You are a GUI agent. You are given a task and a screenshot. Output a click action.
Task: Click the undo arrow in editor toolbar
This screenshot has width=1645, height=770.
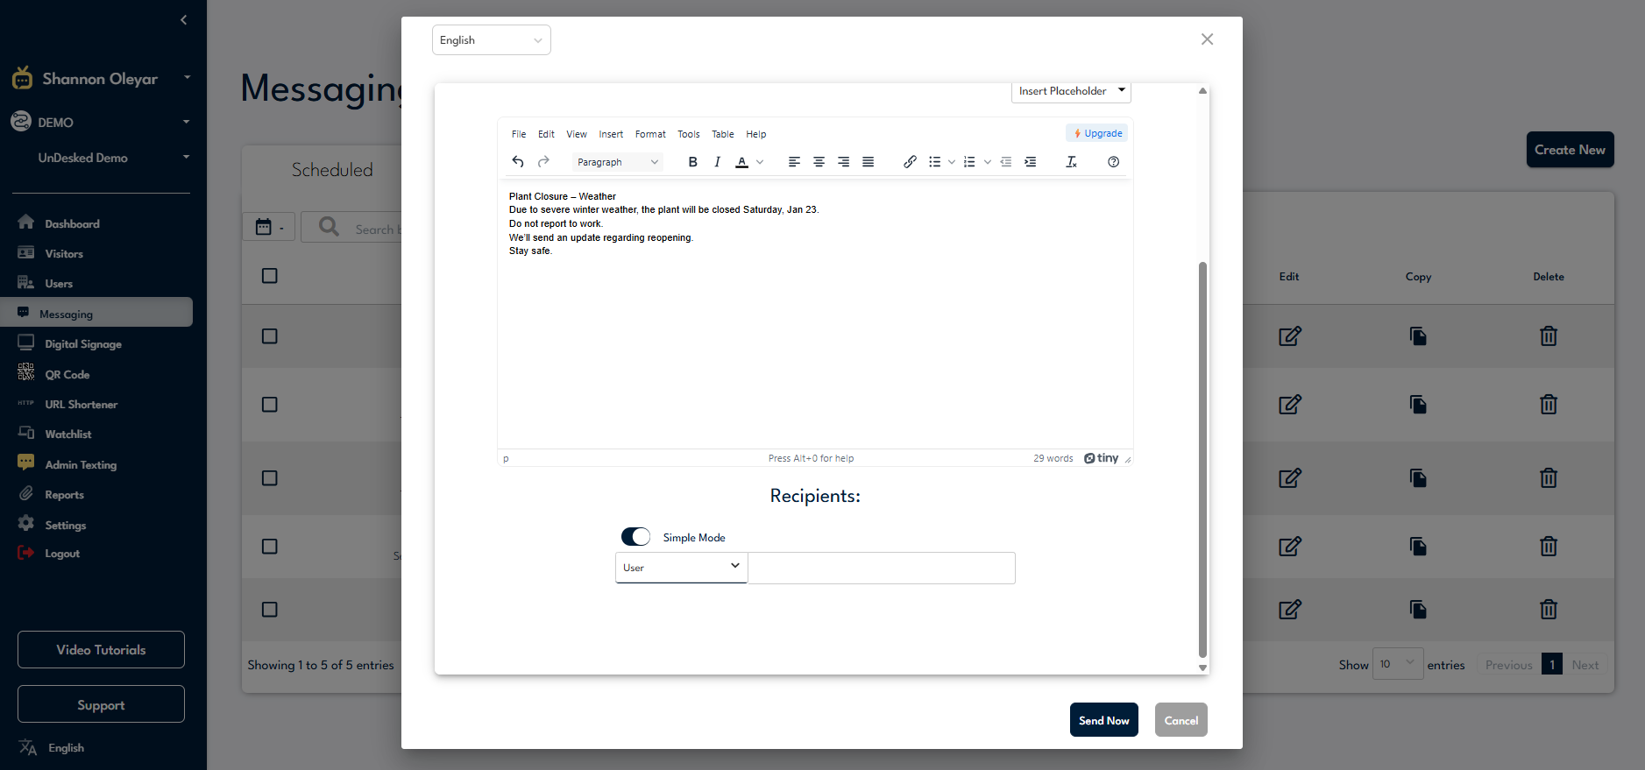pyautogui.click(x=518, y=162)
